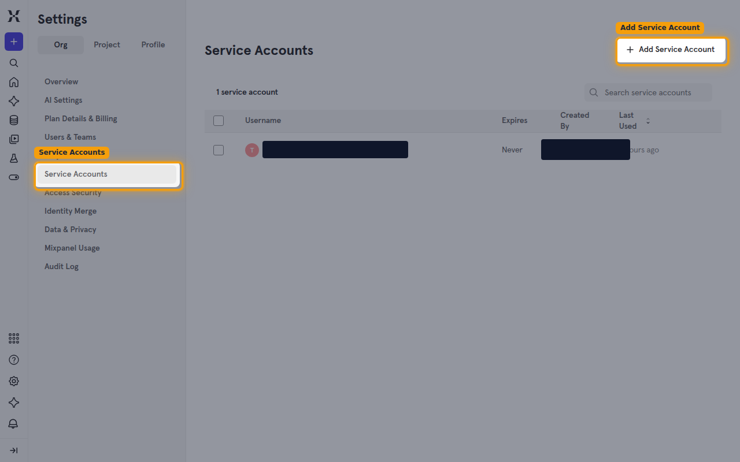740x462 pixels.
Task: Open the Data database icon
Action: click(14, 120)
